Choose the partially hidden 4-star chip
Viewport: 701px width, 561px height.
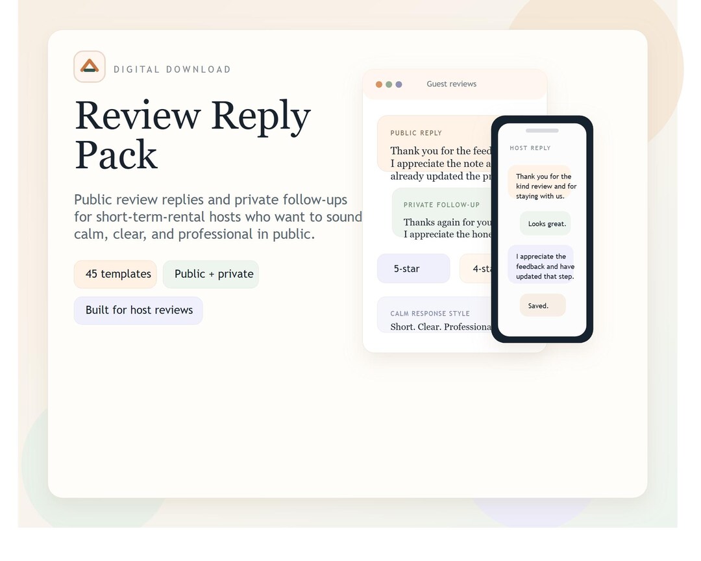[476, 268]
